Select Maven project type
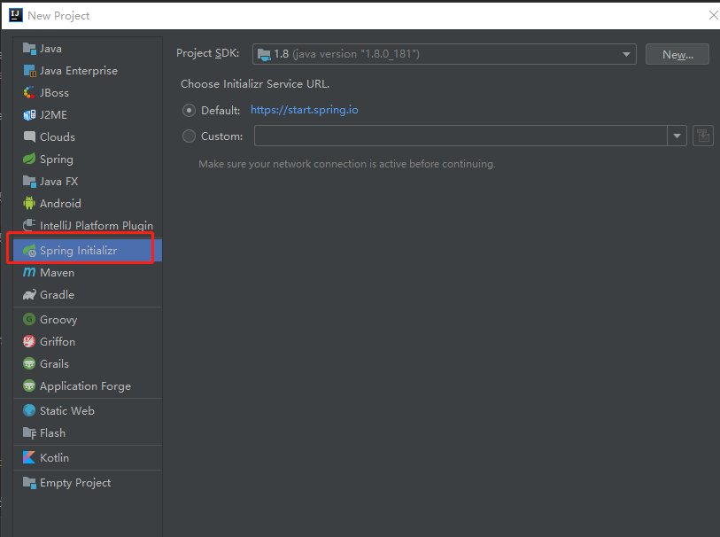720x537 pixels. pyautogui.click(x=88, y=272)
